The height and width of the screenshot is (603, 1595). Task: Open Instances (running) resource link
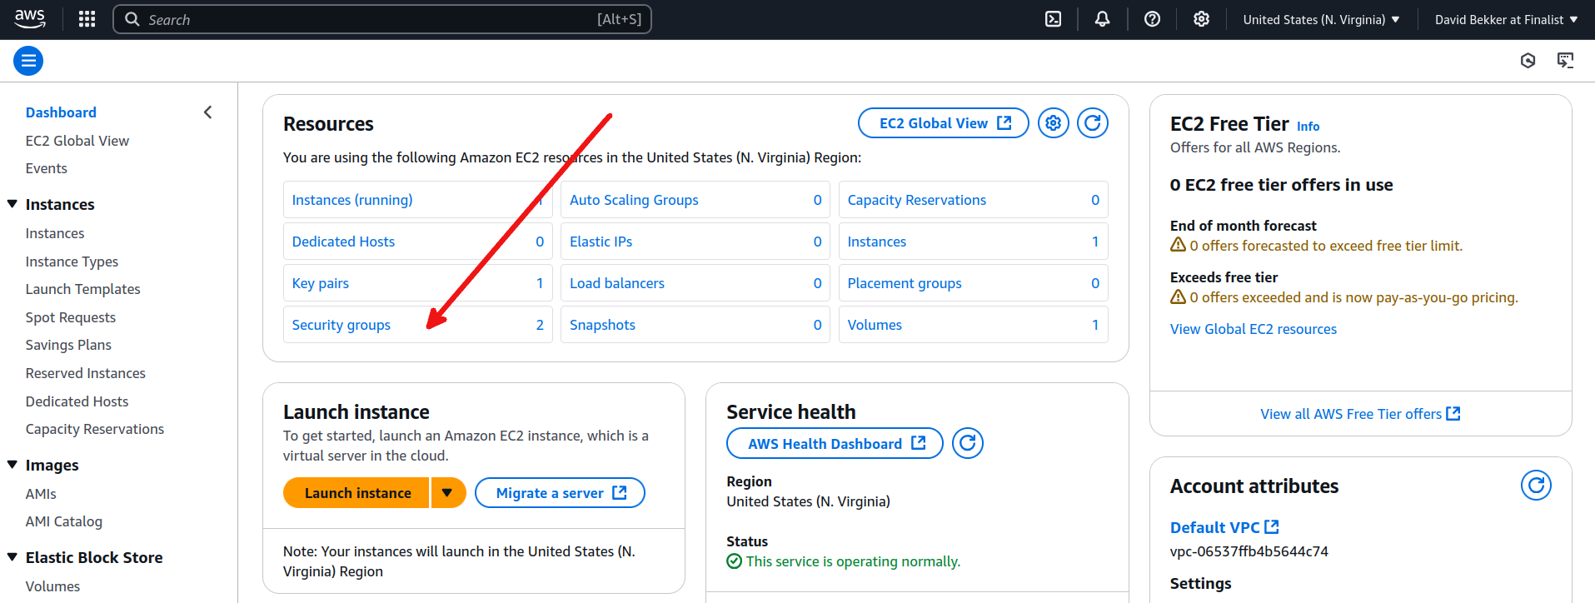[352, 200]
